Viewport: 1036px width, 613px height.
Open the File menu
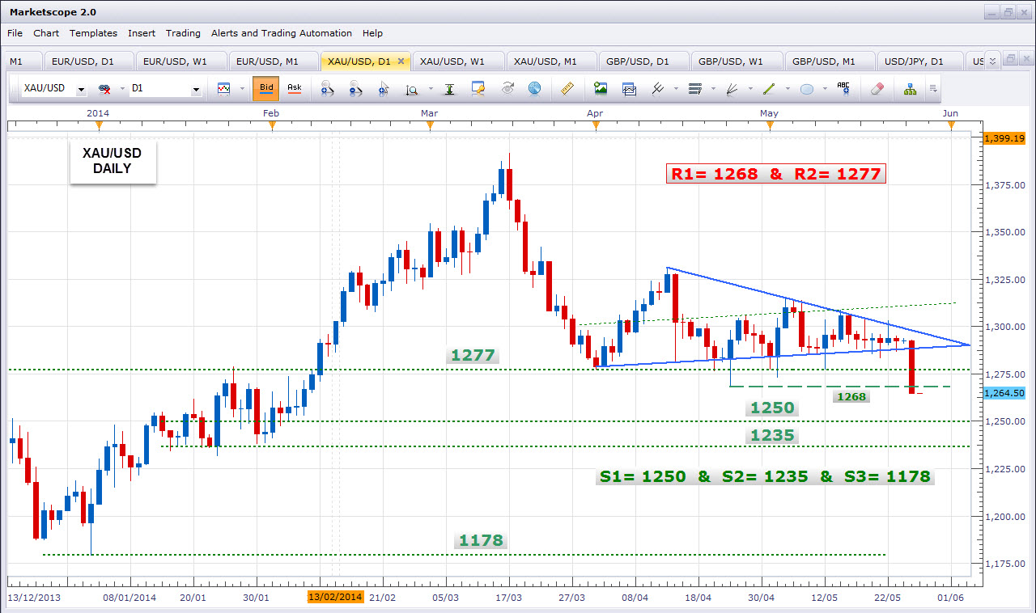click(15, 33)
